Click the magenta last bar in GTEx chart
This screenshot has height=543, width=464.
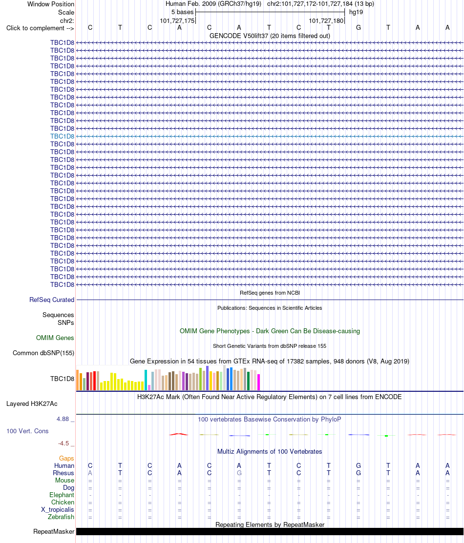point(258,382)
